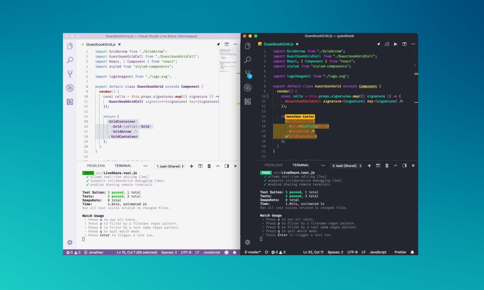
Task: Click 'Ln 15, Col 7 (89 selected)' in status bar
Action: (137, 253)
